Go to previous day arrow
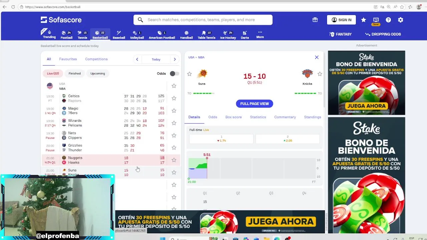 tap(137, 59)
